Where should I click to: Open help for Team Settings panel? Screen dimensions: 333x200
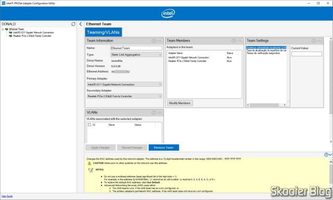point(314,41)
